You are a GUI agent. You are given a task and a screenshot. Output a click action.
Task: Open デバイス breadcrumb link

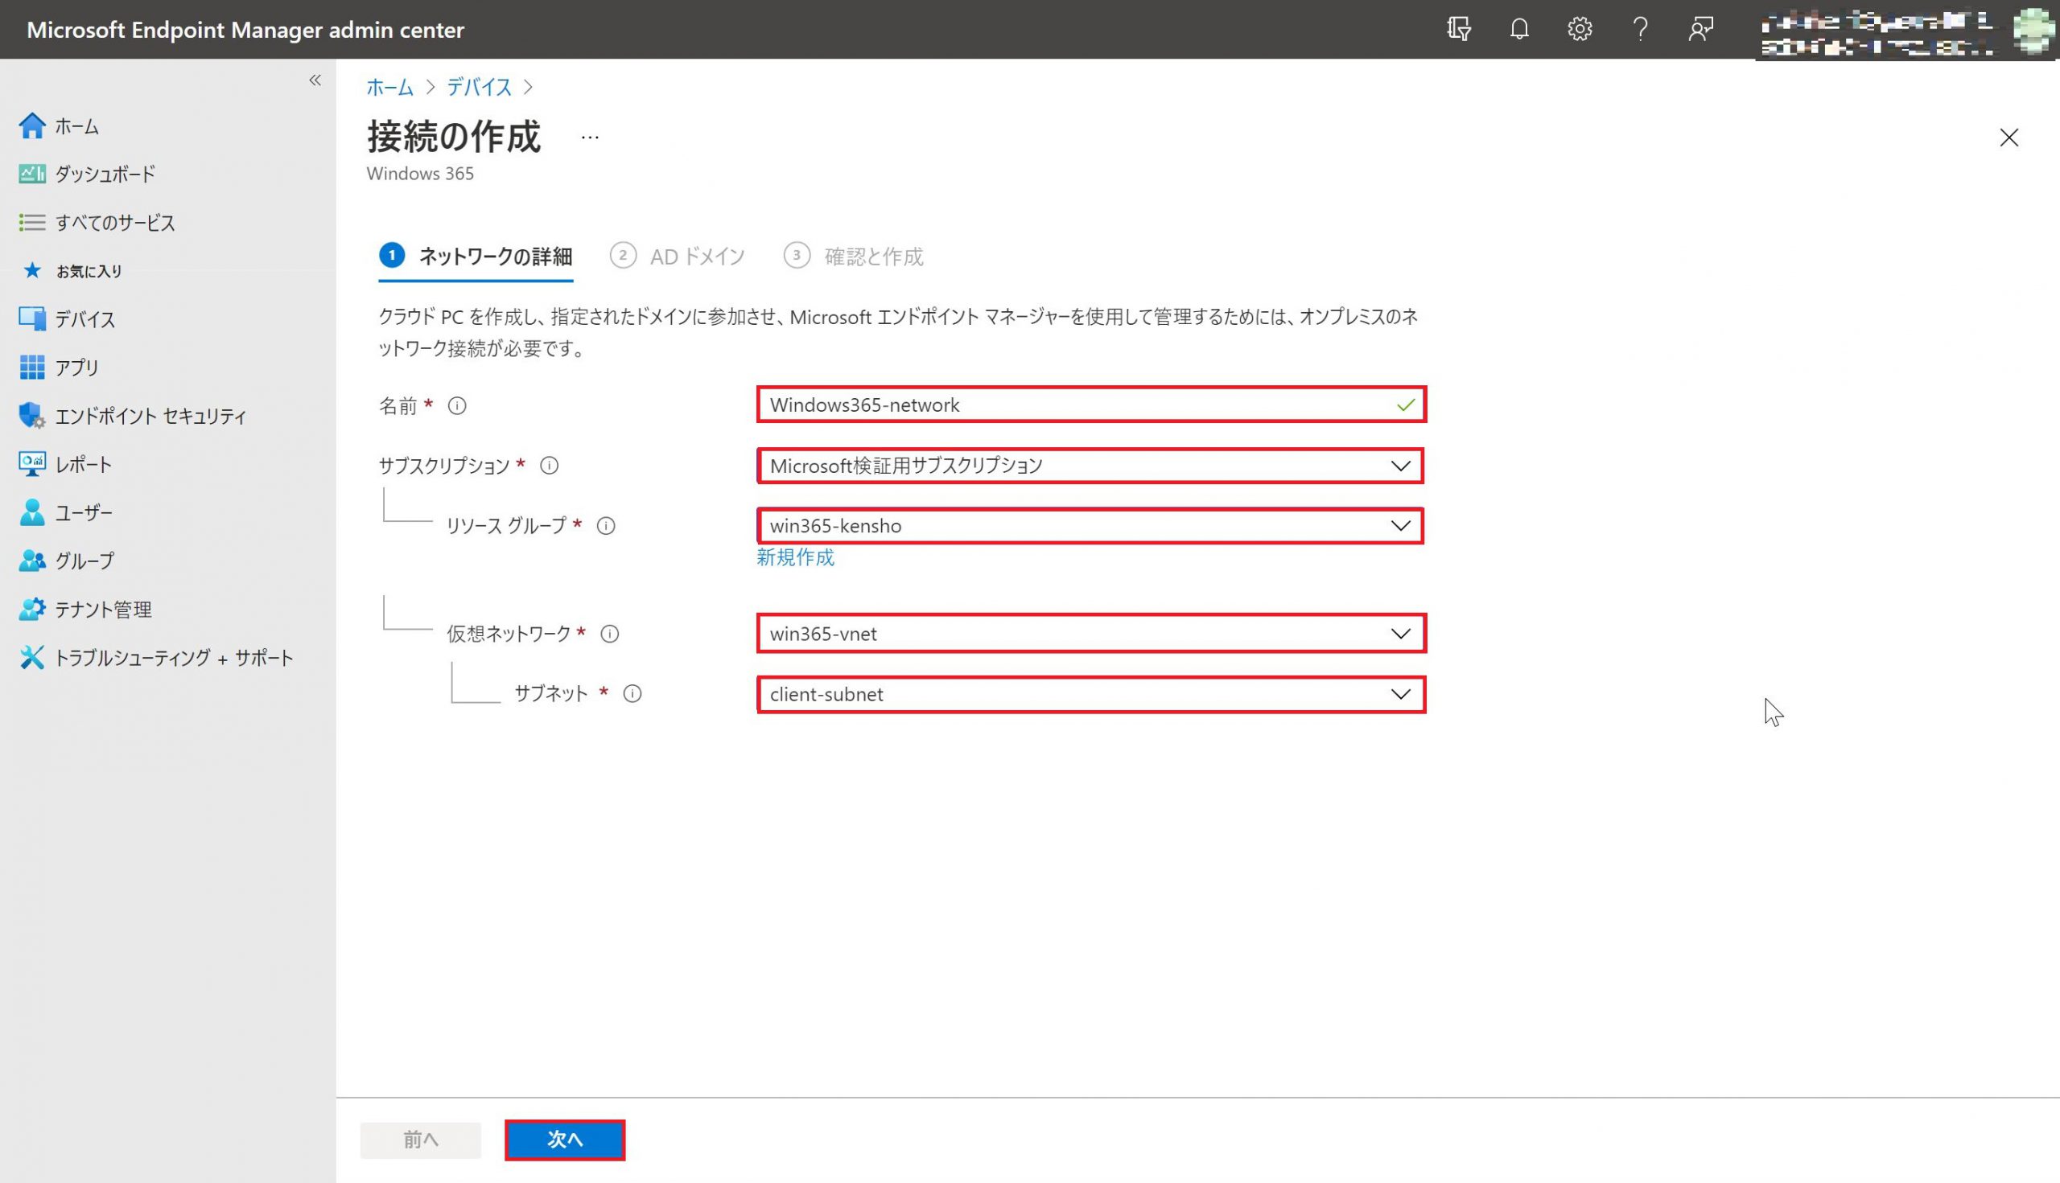[478, 87]
